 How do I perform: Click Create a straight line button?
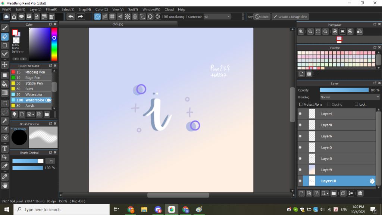click(290, 16)
